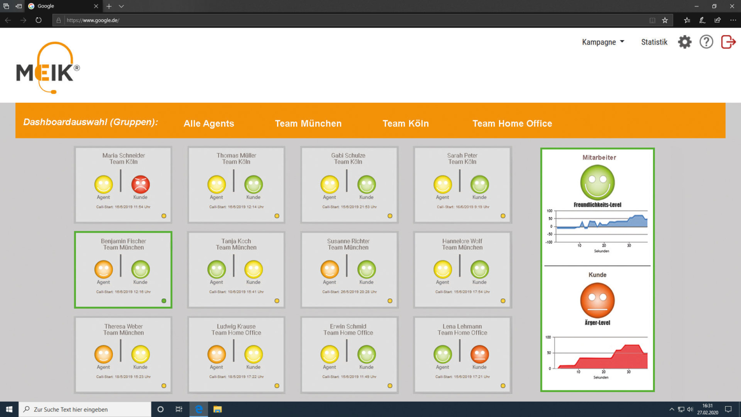This screenshot has width=741, height=417.
Task: Select the Team Home Office group
Action: coord(512,124)
